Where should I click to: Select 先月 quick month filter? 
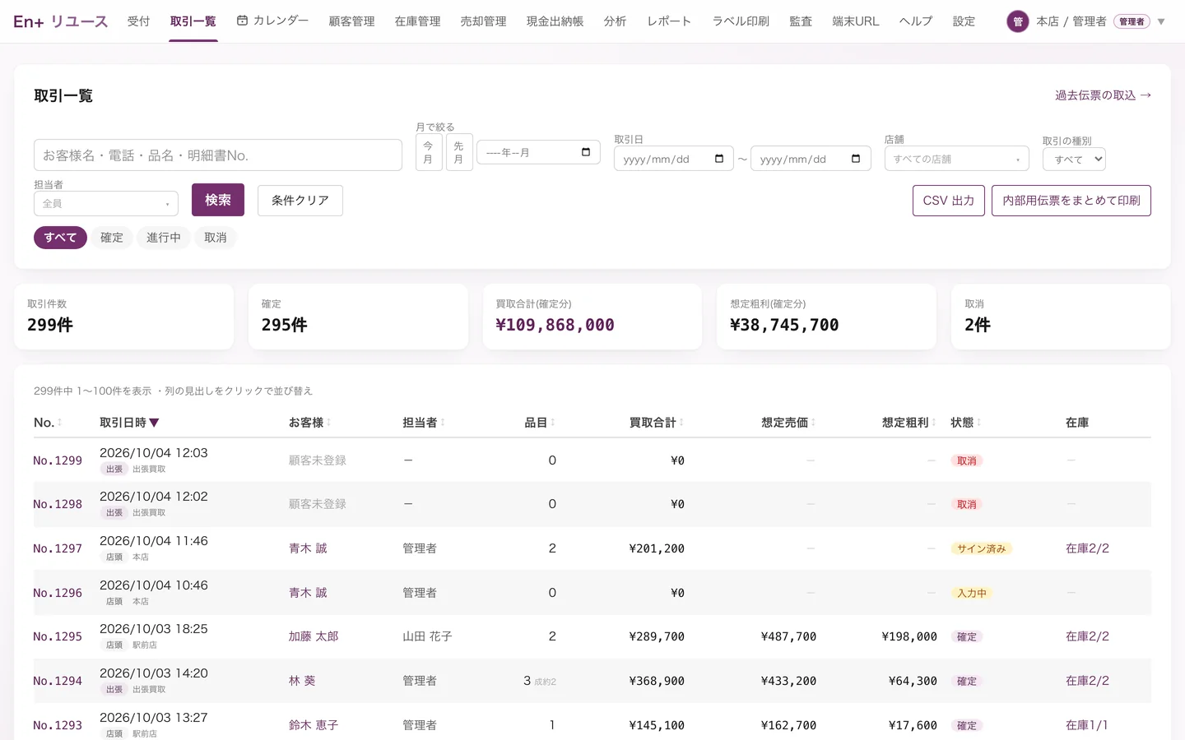(458, 152)
